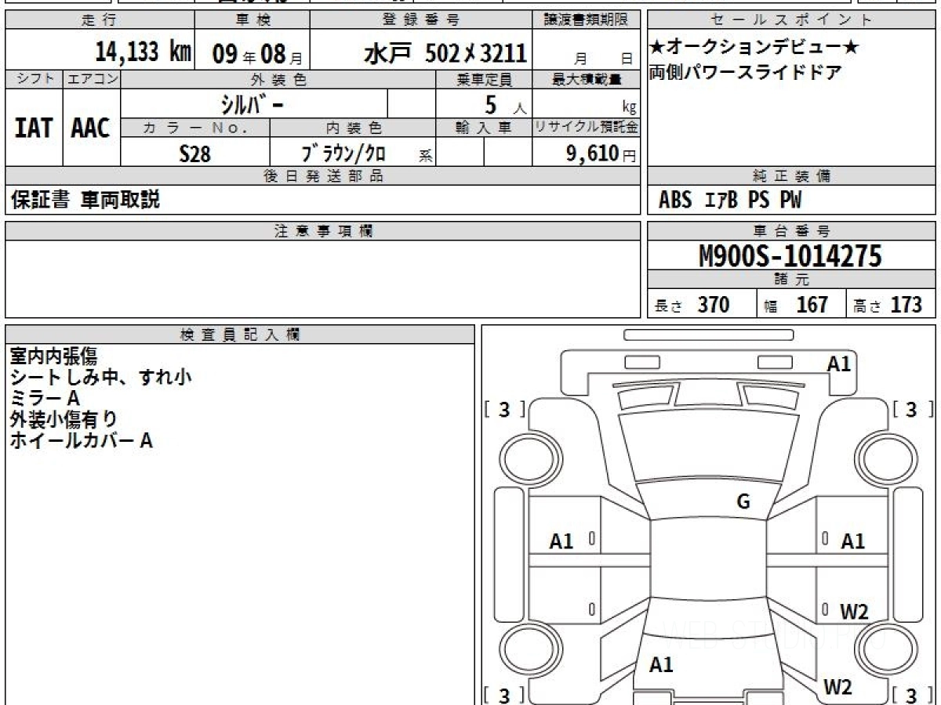Click the 検査員記入欄 section header
The height and width of the screenshot is (705, 941).
point(239,334)
